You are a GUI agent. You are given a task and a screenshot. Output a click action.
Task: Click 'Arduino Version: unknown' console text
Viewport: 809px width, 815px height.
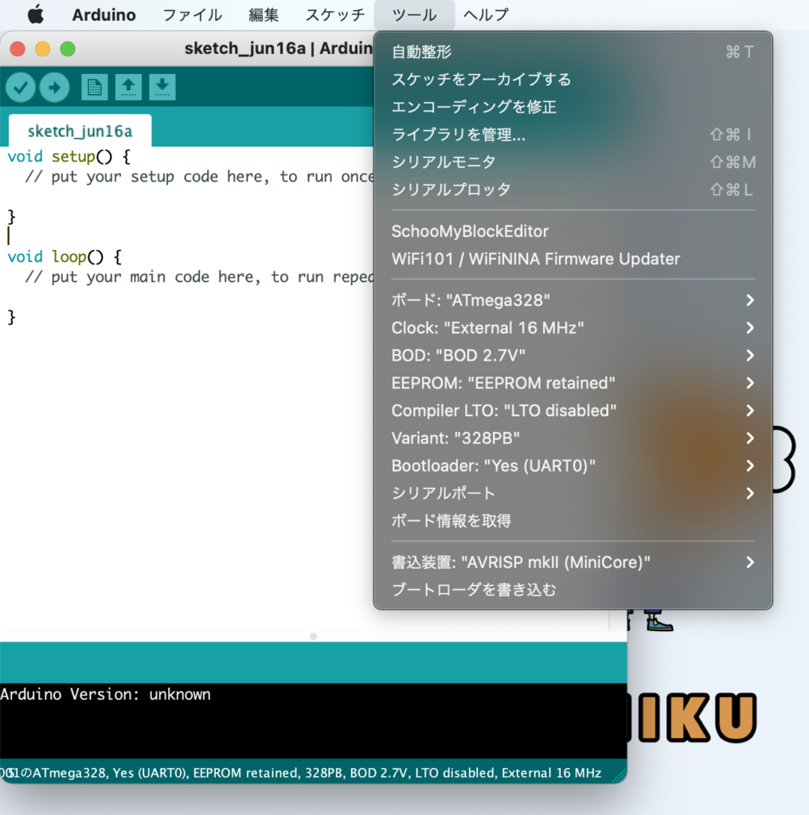106,694
